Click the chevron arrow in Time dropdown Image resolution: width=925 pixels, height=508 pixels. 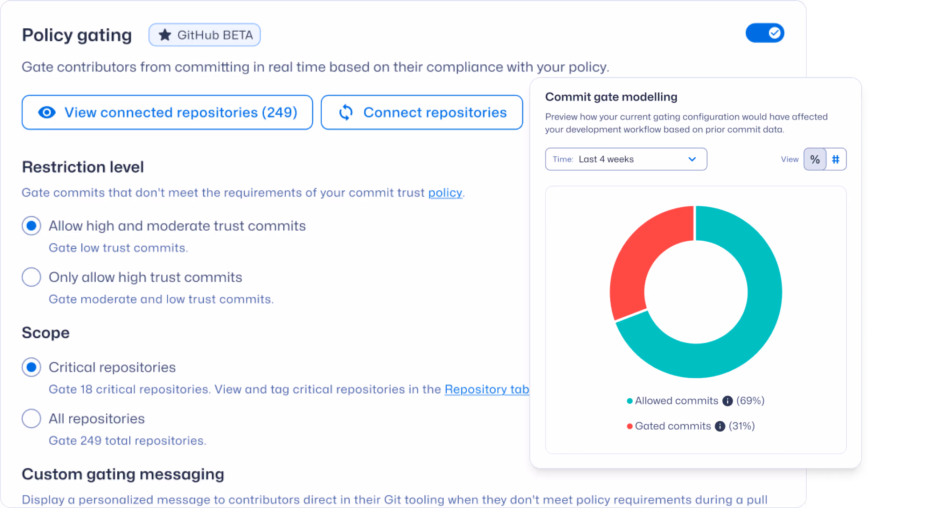click(692, 159)
